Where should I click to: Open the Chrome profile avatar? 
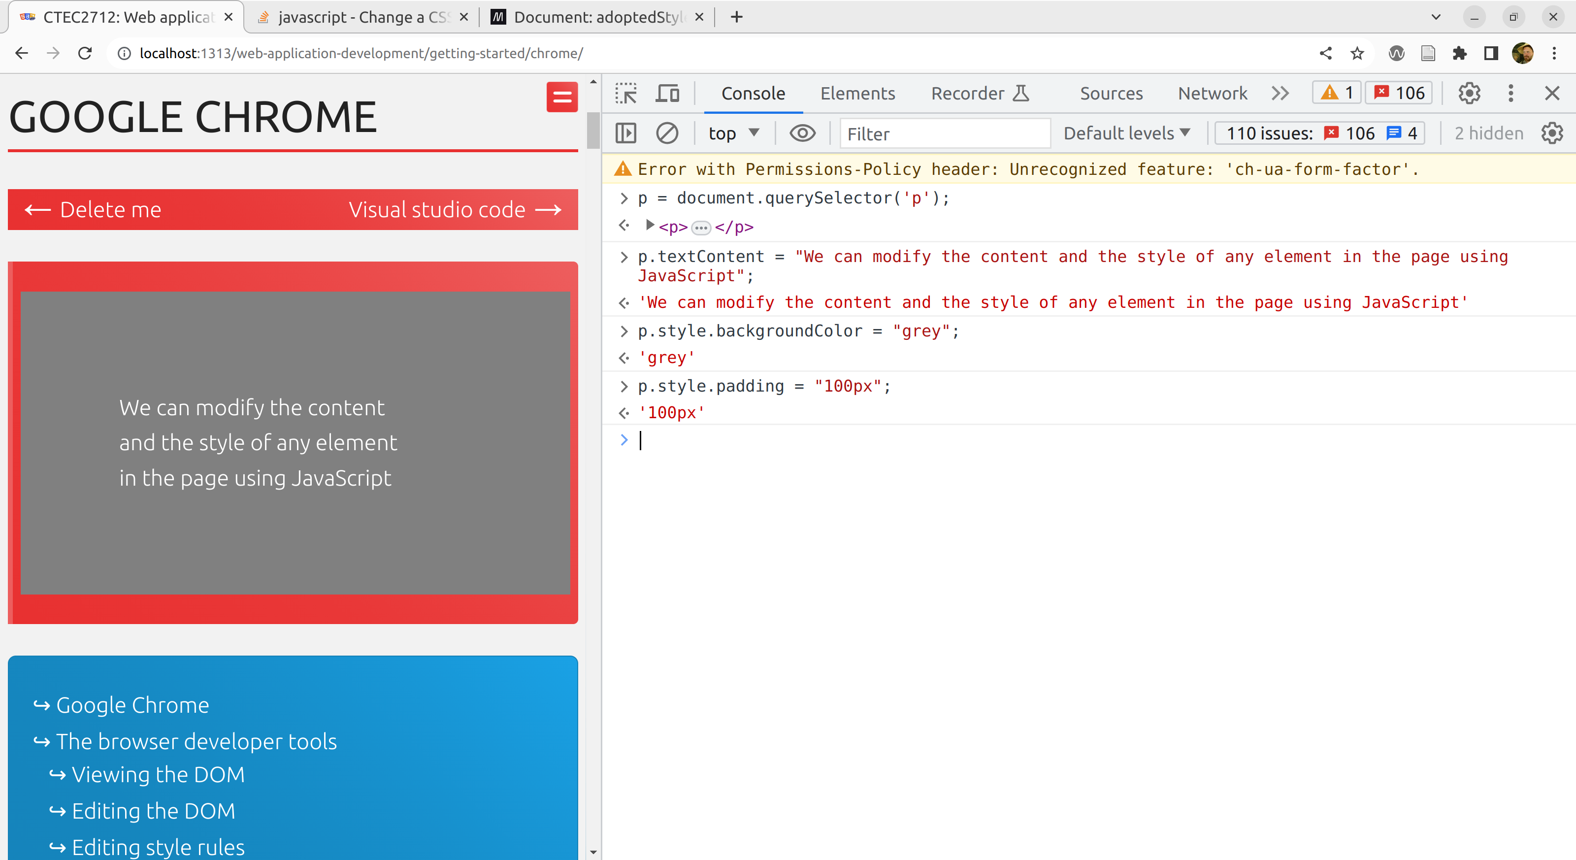[1523, 53]
